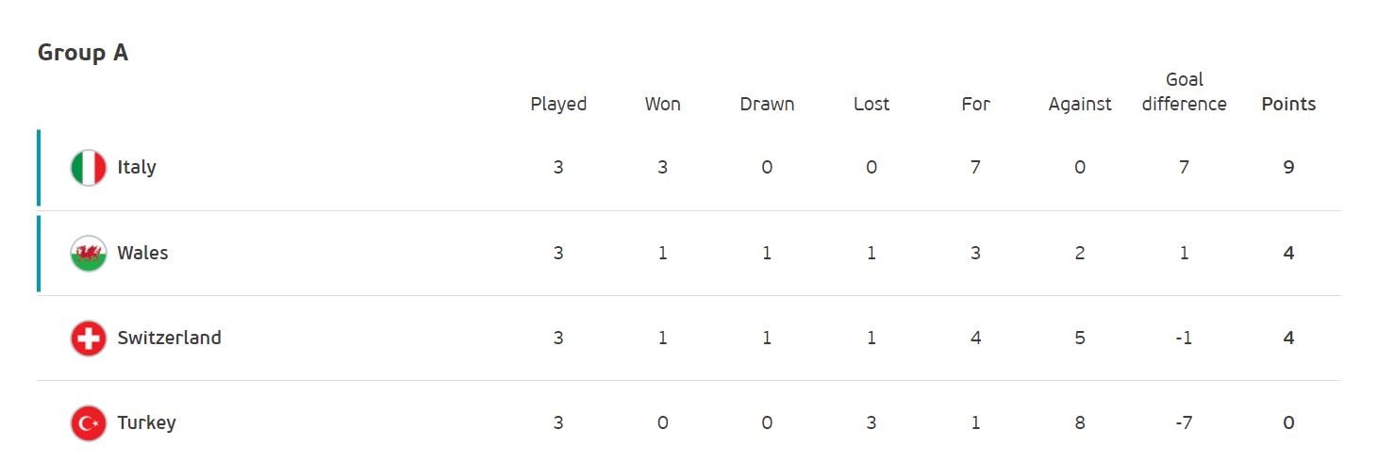
Task: Open the Italy team link
Action: pos(137,168)
